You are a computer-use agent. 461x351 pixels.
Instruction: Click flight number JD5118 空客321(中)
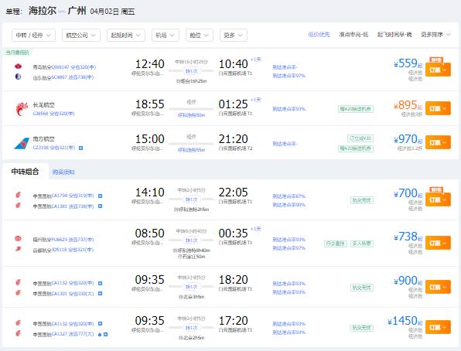[73, 250]
